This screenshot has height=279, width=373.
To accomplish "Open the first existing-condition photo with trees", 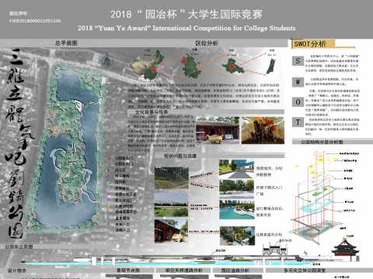I will (172, 178).
